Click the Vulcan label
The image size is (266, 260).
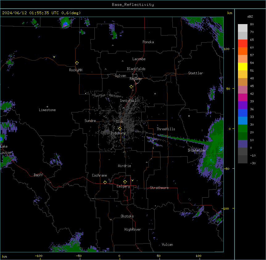click(167, 245)
